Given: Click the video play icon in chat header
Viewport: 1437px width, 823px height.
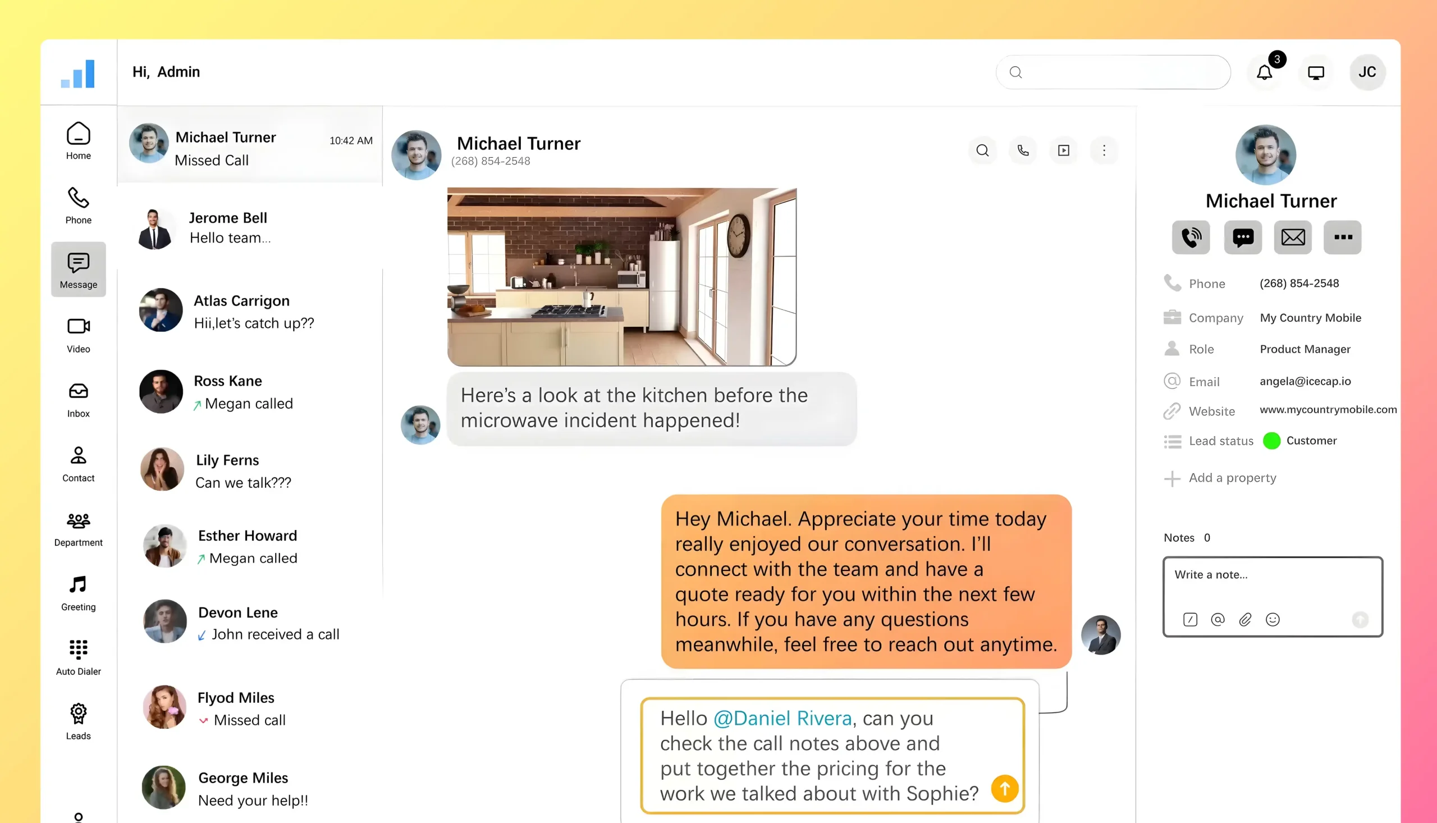Looking at the screenshot, I should (1064, 150).
